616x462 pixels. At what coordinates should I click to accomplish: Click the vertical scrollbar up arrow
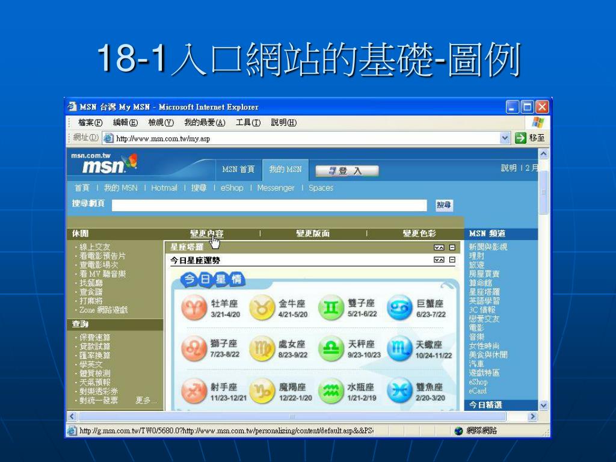pos(543,153)
